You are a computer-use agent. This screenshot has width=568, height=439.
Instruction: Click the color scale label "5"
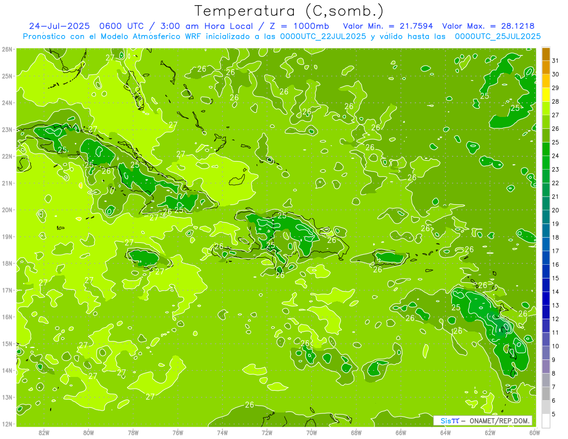554,414
